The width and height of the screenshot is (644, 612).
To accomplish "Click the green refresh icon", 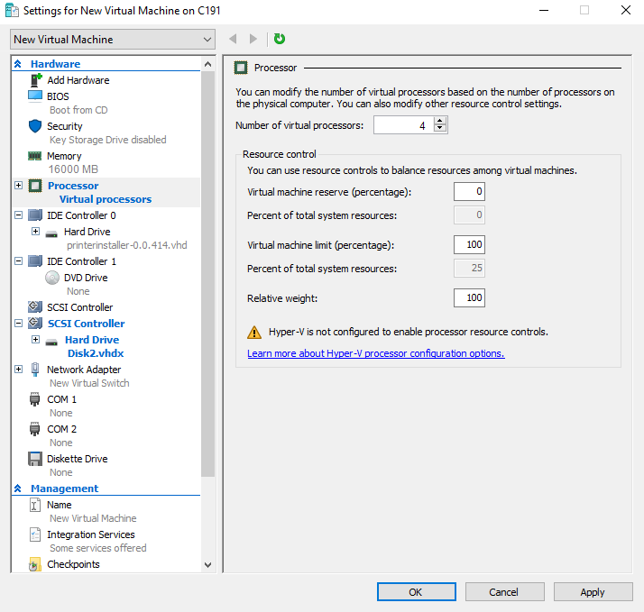I will [x=280, y=39].
